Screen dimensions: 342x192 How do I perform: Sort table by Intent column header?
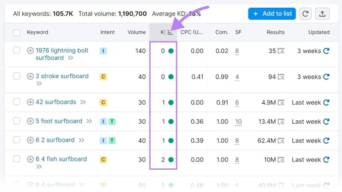(107, 32)
